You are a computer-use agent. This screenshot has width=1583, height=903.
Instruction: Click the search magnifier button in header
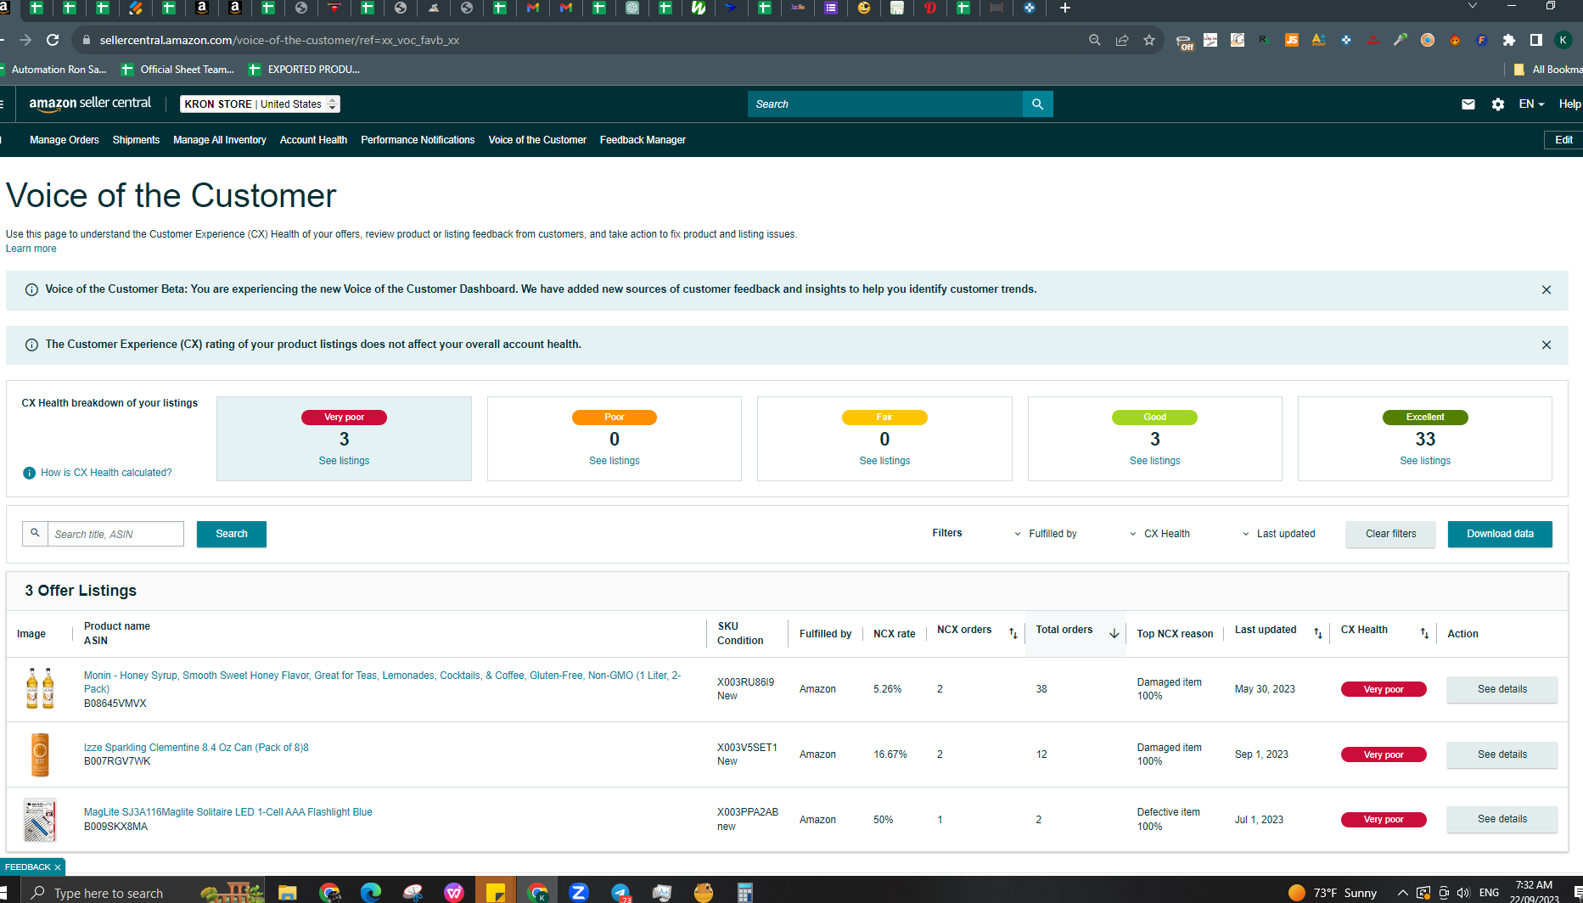1037,104
